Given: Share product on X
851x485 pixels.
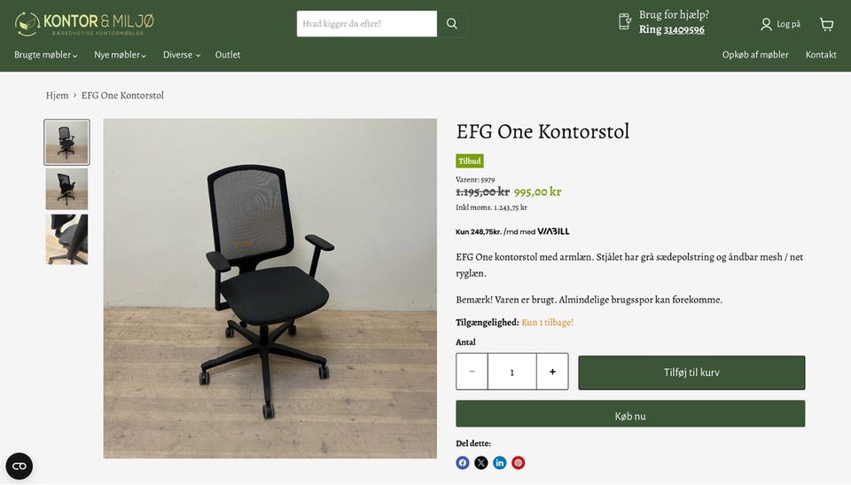Looking at the screenshot, I should [480, 463].
